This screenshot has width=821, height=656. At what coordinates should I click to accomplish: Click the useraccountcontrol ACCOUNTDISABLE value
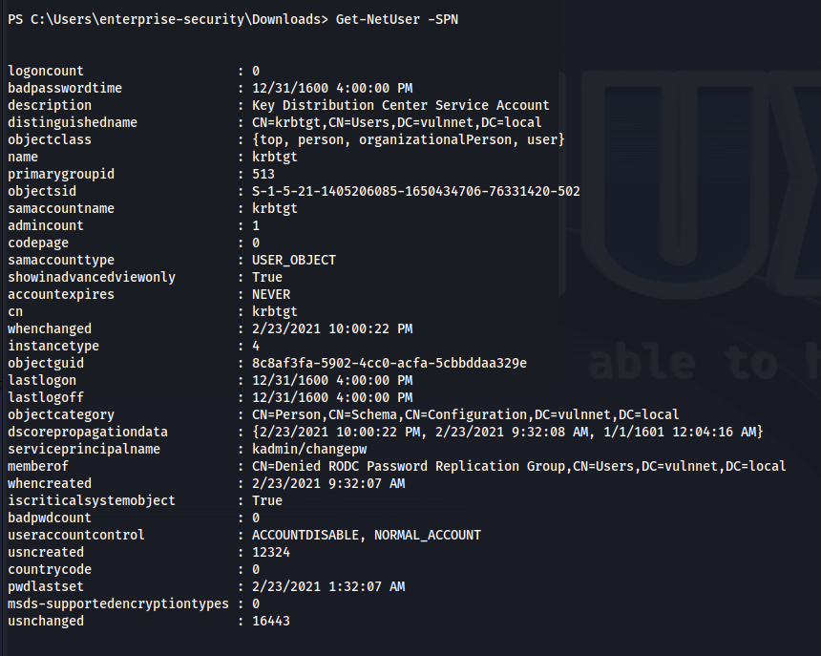[366, 535]
